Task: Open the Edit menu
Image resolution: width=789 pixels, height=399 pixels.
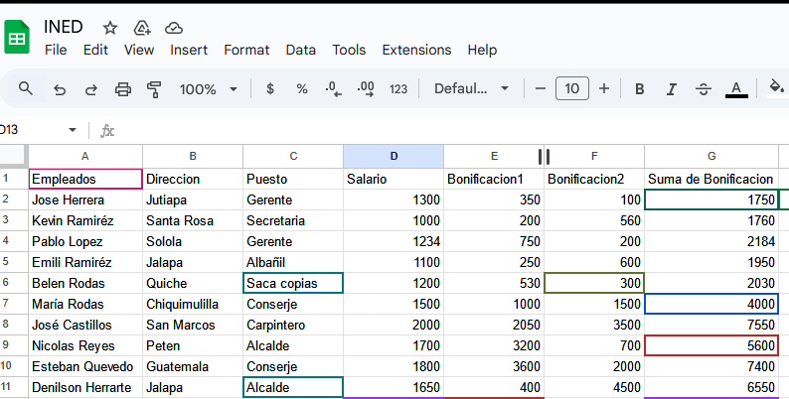Action: (x=95, y=50)
